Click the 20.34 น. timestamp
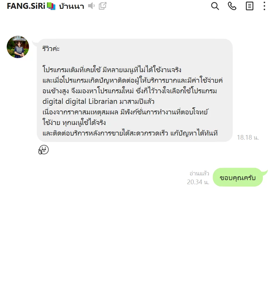The image size is (276, 308). tap(198, 182)
